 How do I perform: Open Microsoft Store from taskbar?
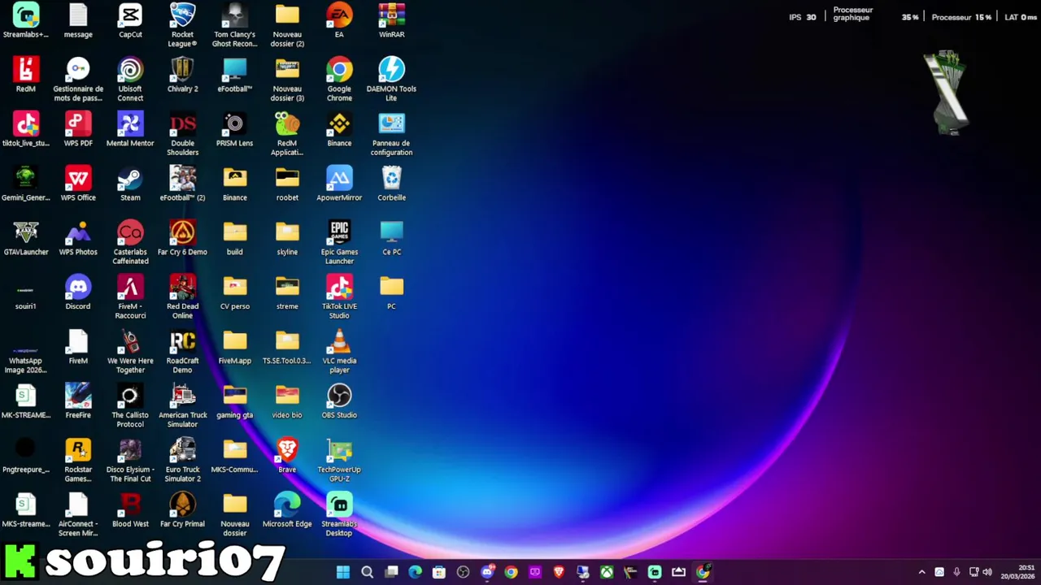(x=439, y=572)
